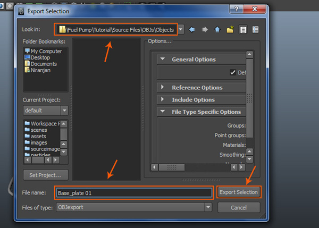Select the scenes folder in project tree

(39, 130)
